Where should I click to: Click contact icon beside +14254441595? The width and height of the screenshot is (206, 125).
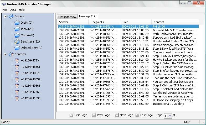(17, 98)
